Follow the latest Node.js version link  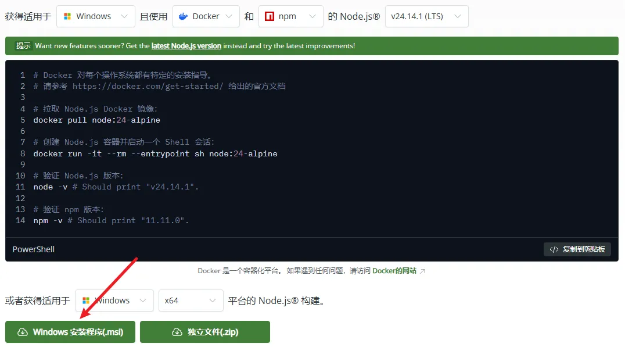(x=186, y=46)
